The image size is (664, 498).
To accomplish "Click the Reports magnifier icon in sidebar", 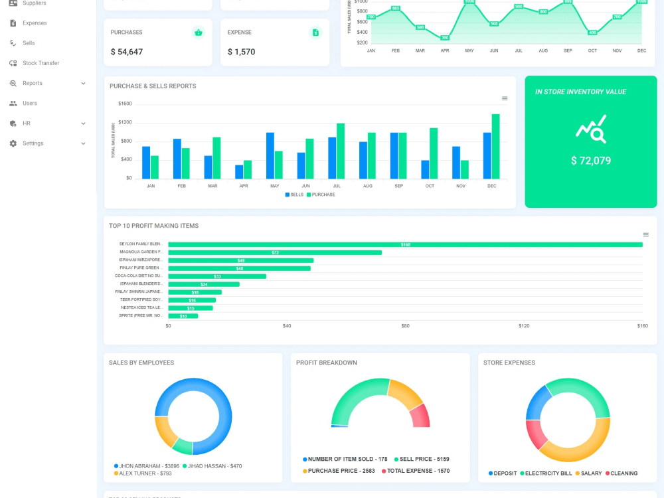I will coord(13,83).
